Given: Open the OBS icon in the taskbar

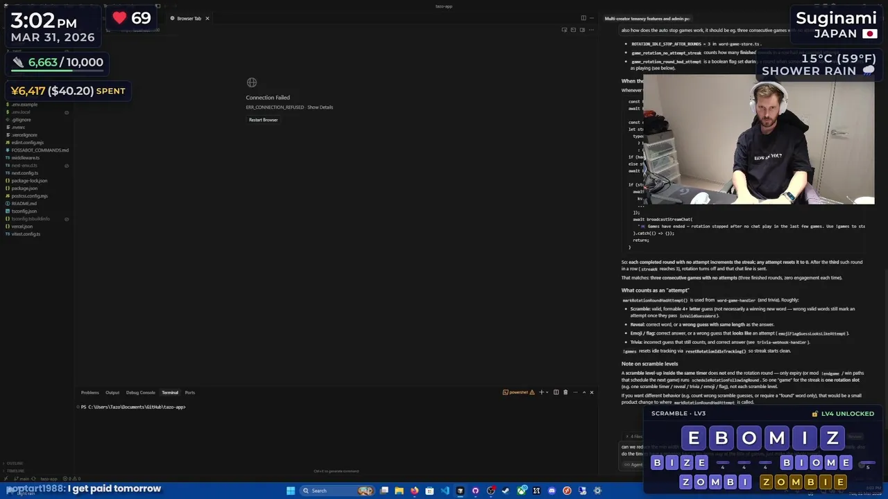Looking at the screenshot, I should 490,491.
